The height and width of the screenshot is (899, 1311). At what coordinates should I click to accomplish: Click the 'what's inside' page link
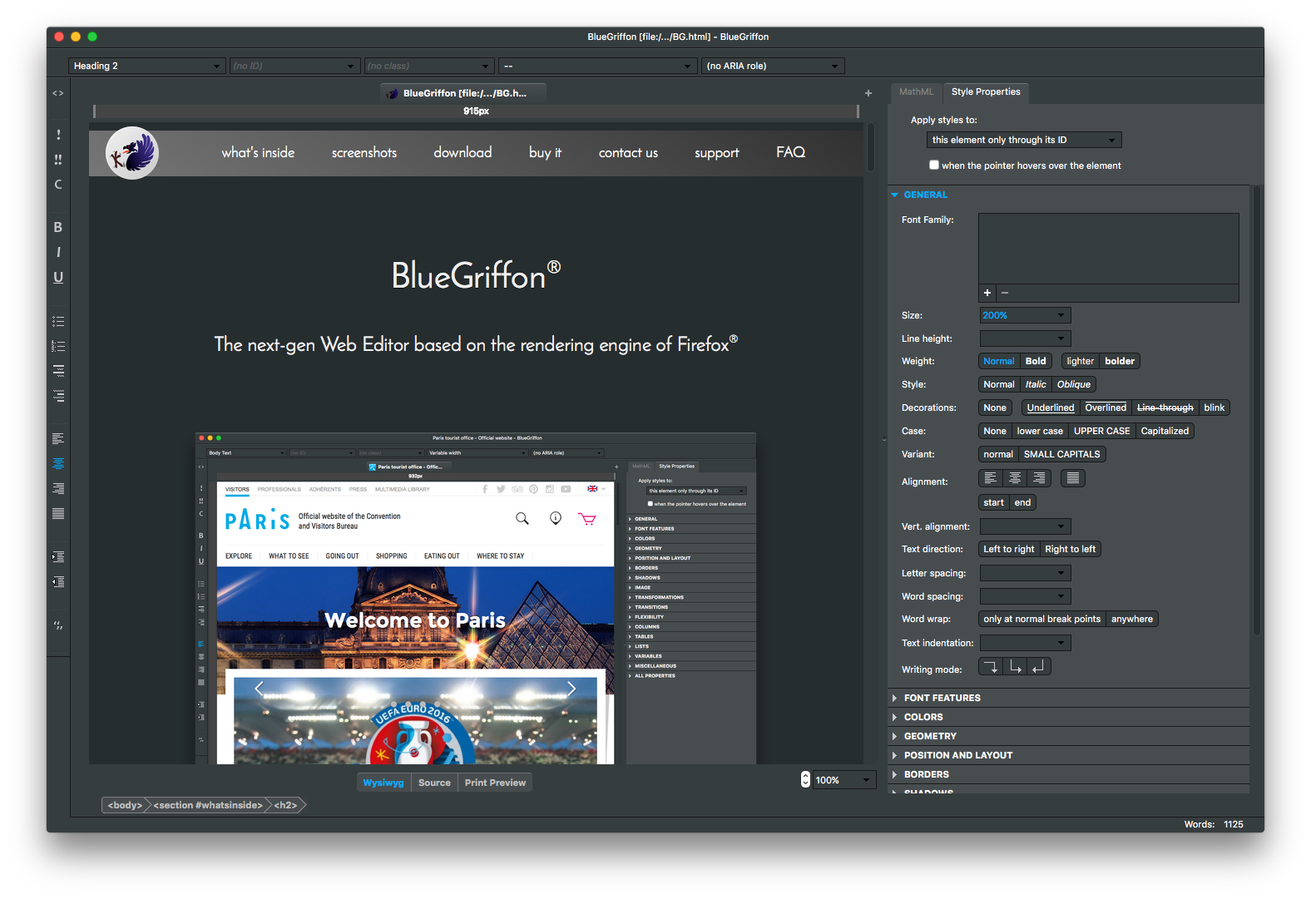(258, 152)
